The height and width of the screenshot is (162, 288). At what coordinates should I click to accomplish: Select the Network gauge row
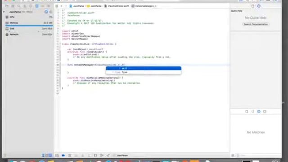tap(29, 34)
